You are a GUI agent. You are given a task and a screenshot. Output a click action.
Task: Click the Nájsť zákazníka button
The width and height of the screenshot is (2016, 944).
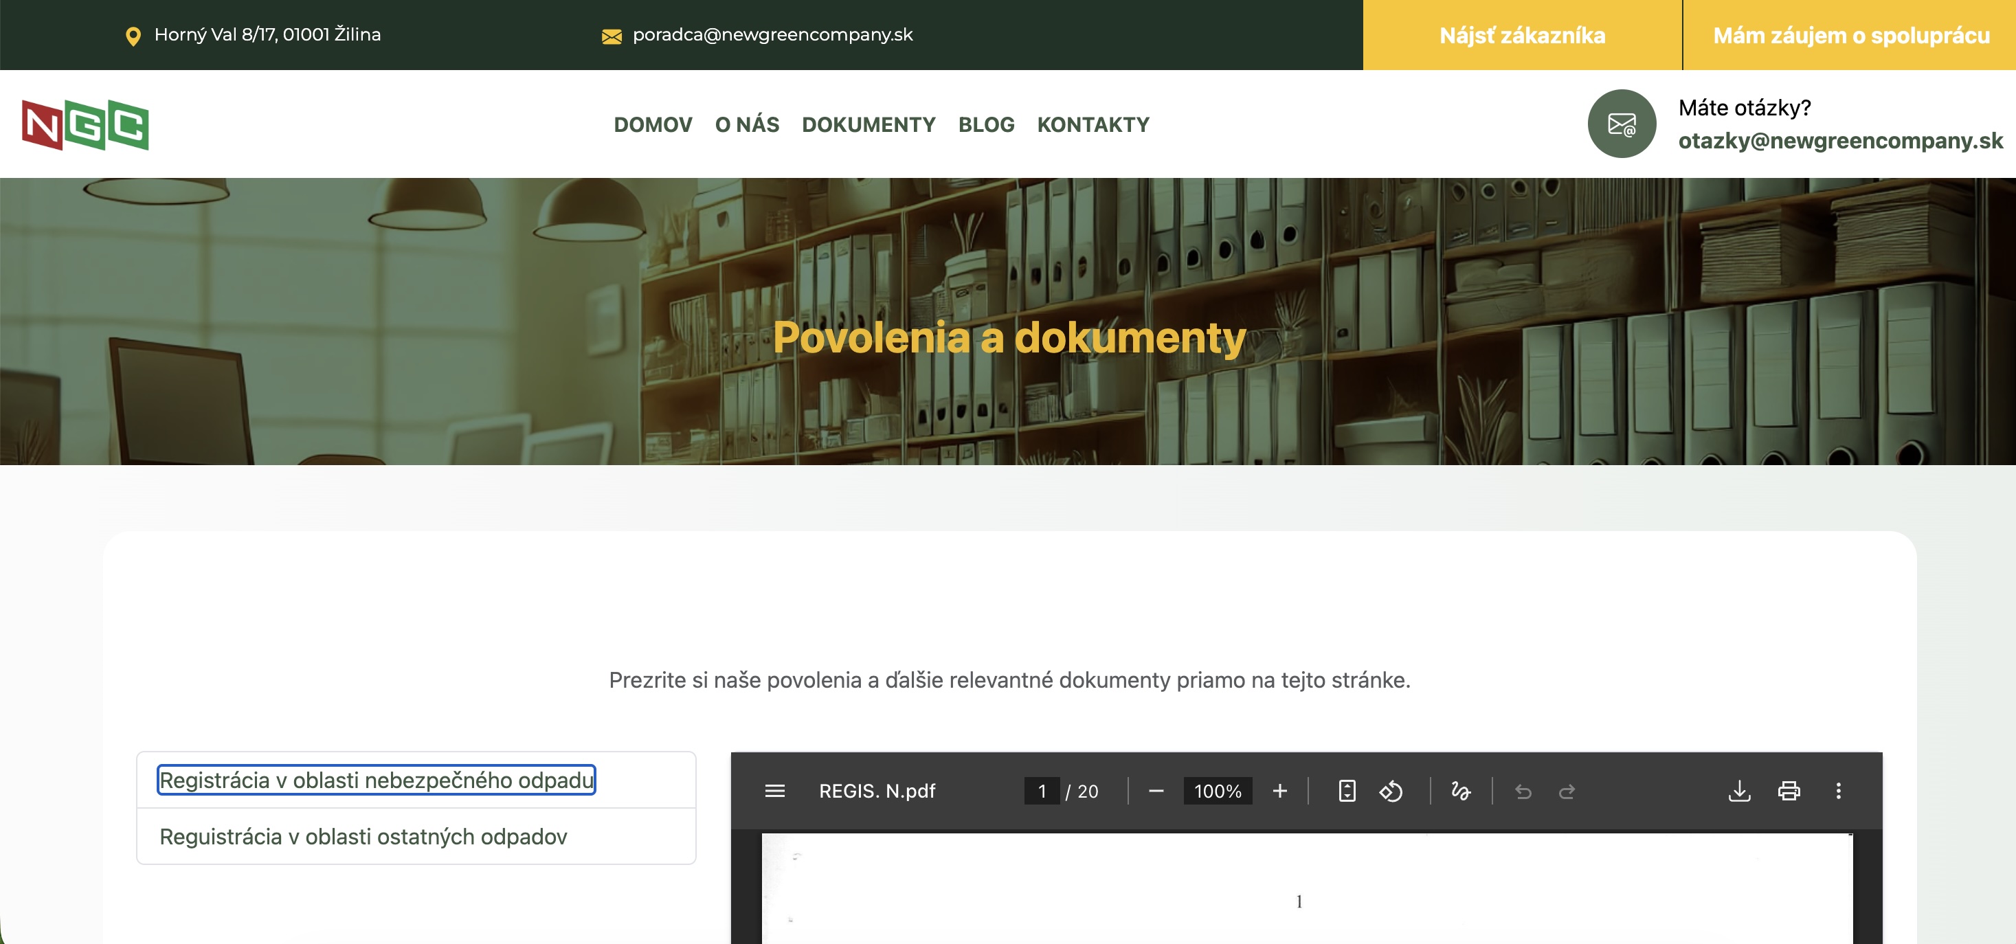1522,35
